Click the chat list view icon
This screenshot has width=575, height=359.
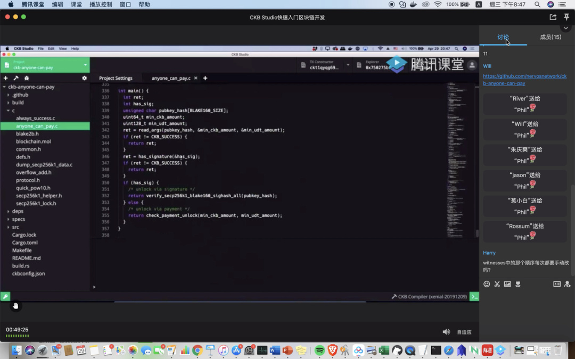557,284
